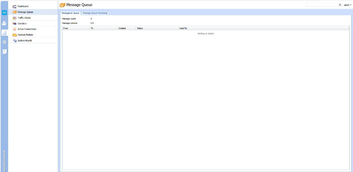Open the admin user dropdown
Viewport: 353px width, 172px height.
click(x=348, y=5)
